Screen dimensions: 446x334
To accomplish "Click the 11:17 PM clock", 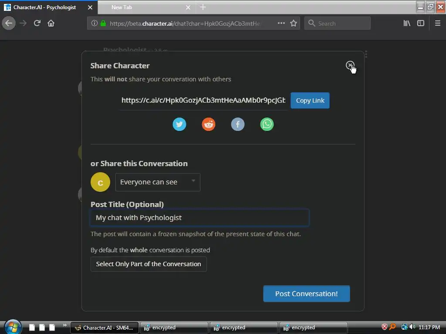I will pyautogui.click(x=429, y=327).
